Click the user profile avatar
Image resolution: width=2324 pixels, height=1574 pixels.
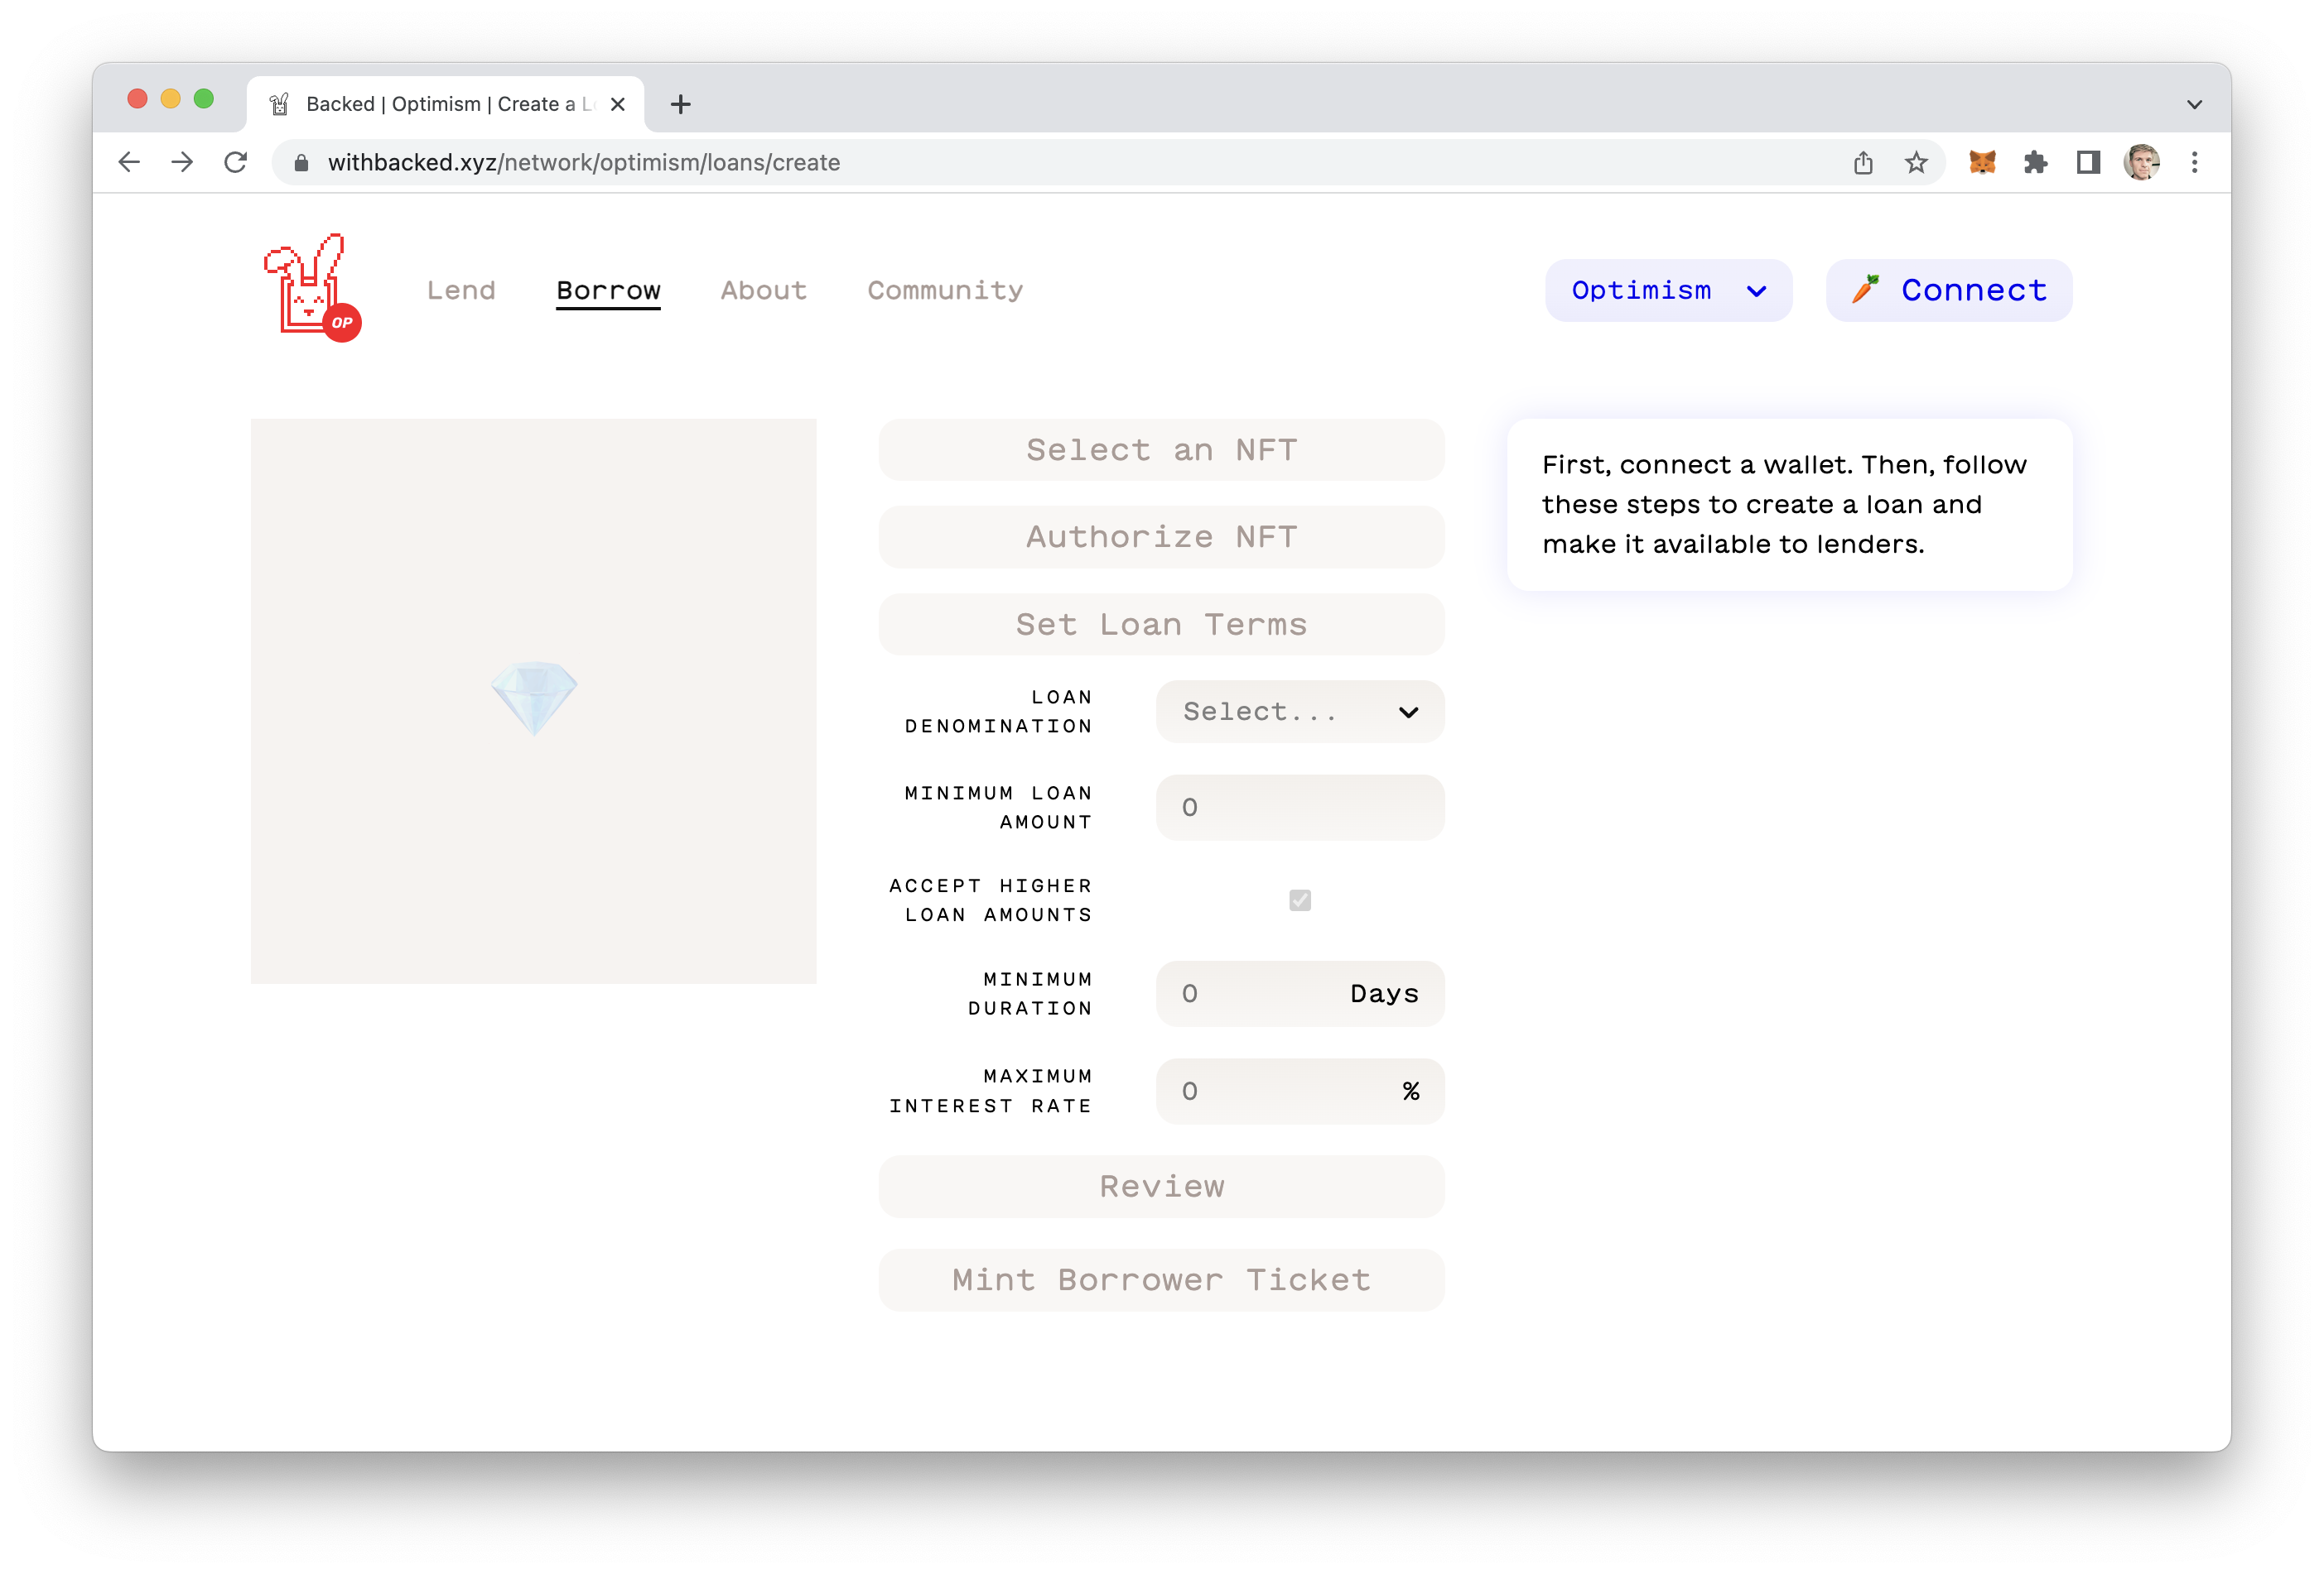click(2140, 162)
